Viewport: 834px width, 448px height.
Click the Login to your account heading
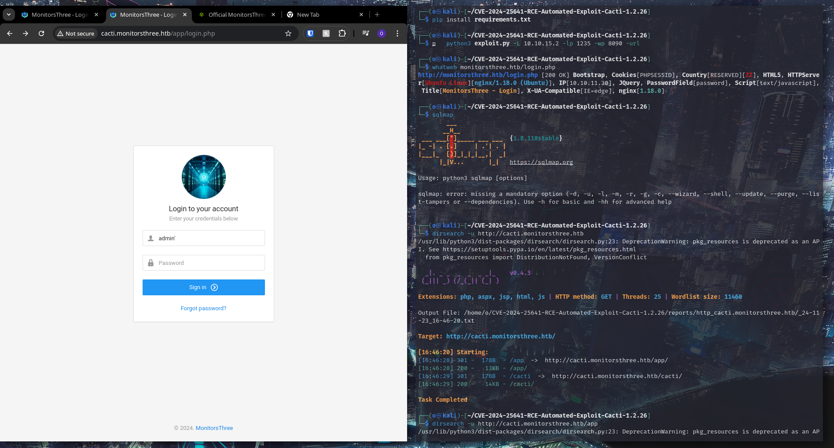click(x=204, y=209)
